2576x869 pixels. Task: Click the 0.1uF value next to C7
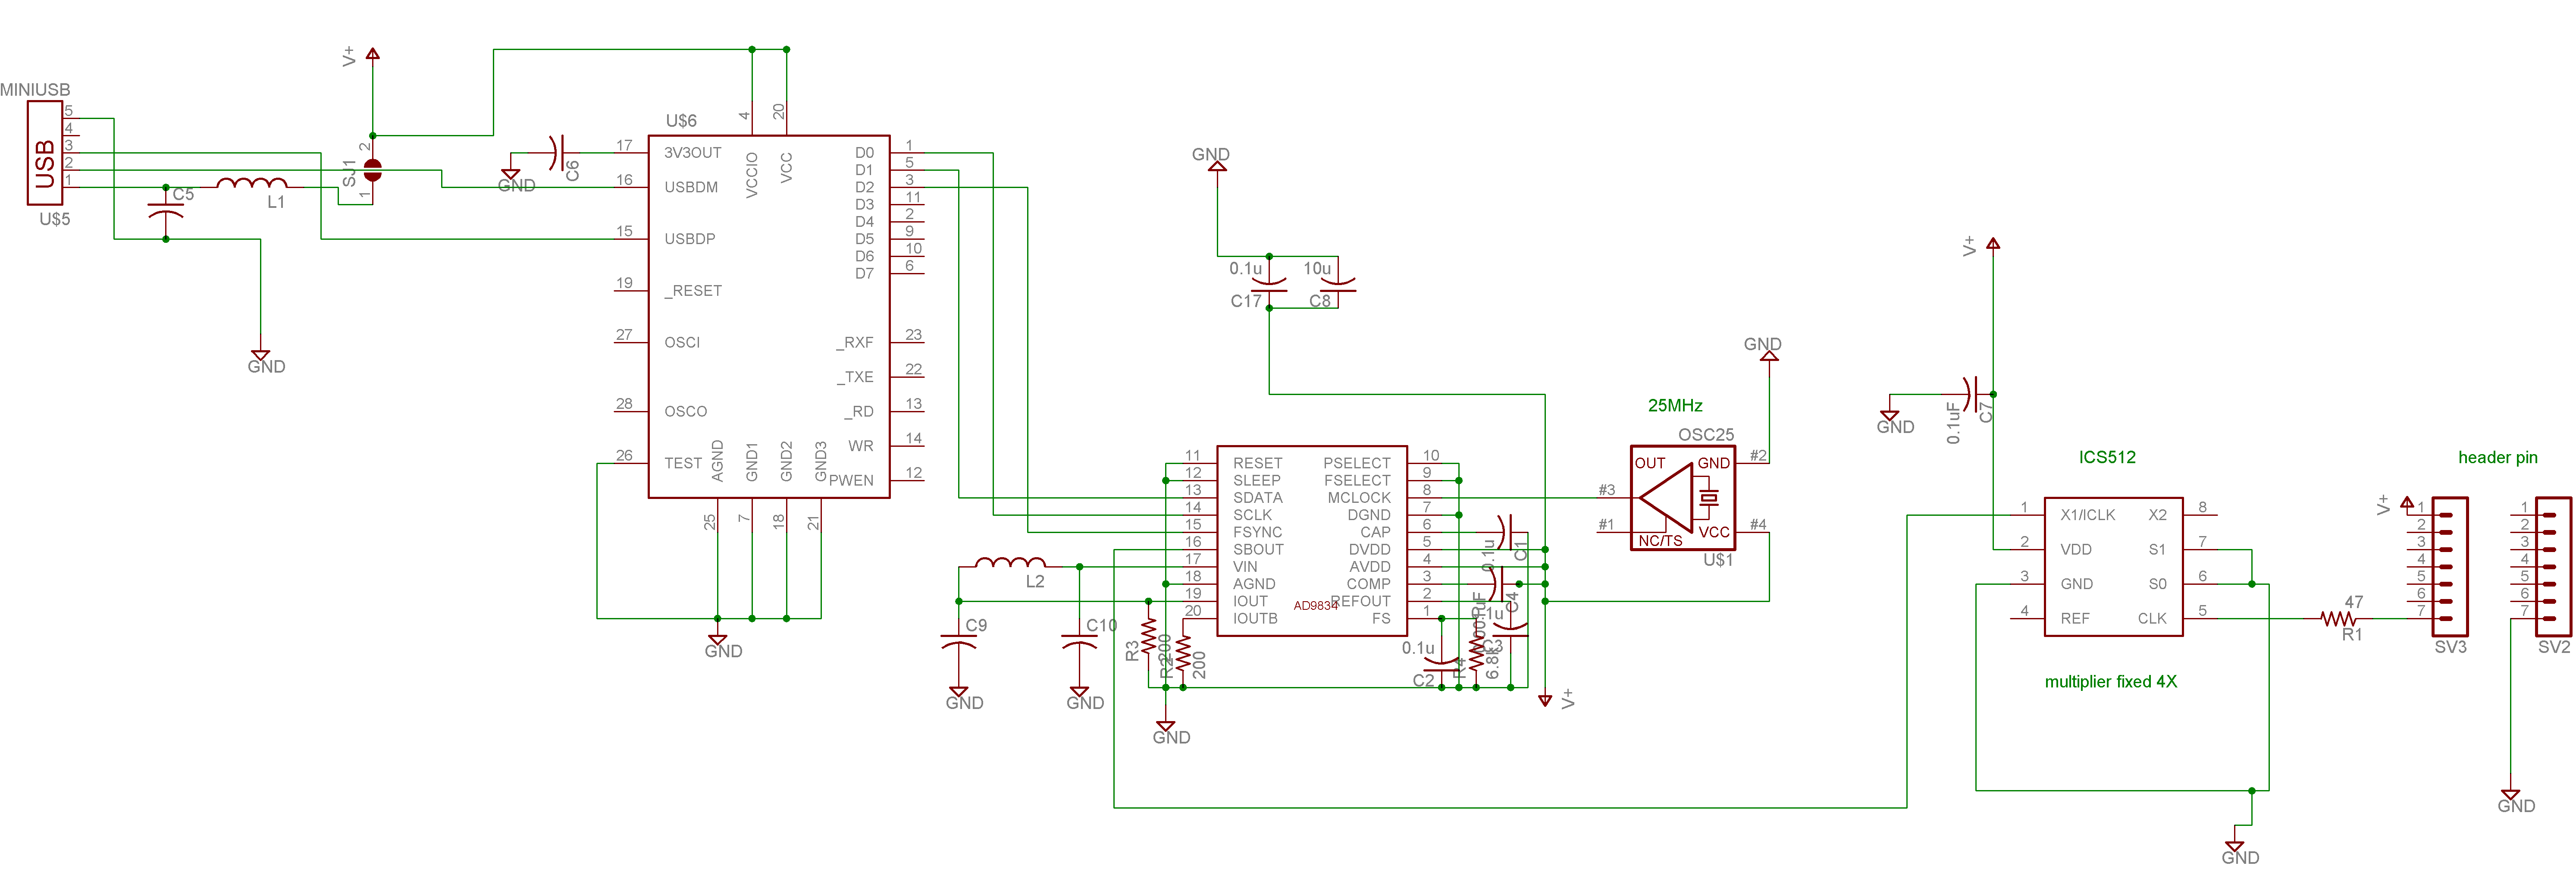pyautogui.click(x=1953, y=423)
